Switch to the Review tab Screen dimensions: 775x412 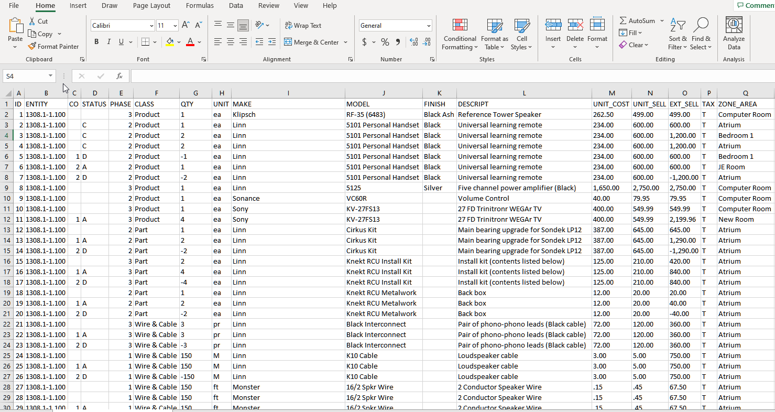coord(269,5)
